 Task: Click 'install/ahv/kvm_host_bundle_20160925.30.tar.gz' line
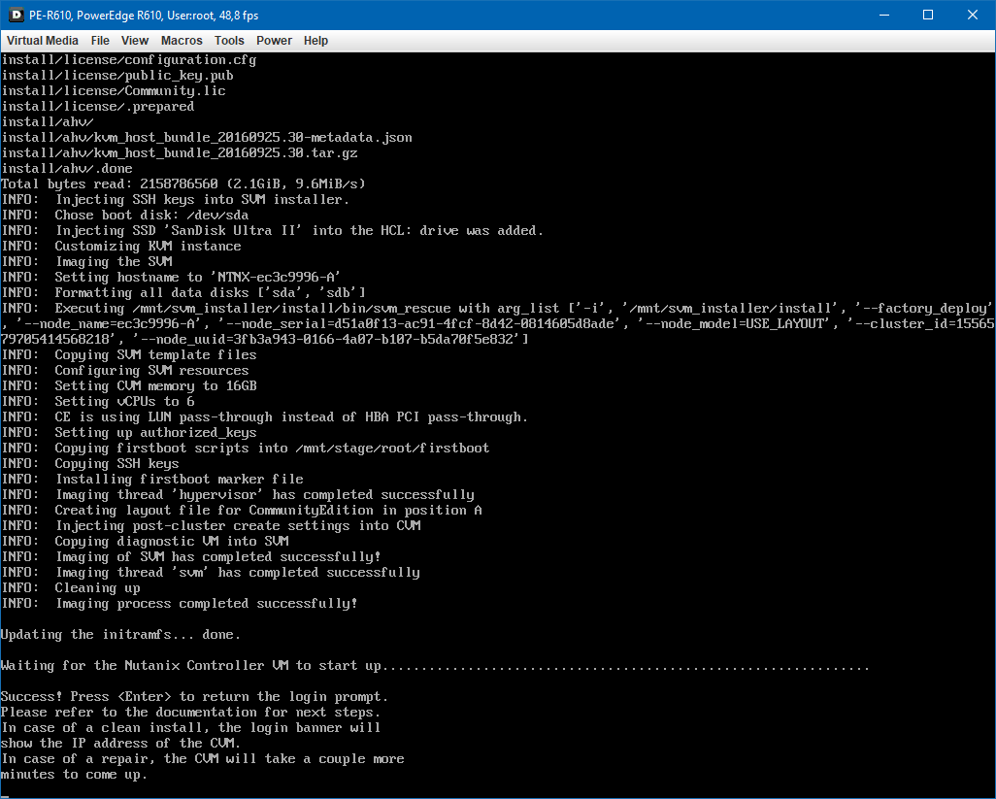(x=180, y=153)
